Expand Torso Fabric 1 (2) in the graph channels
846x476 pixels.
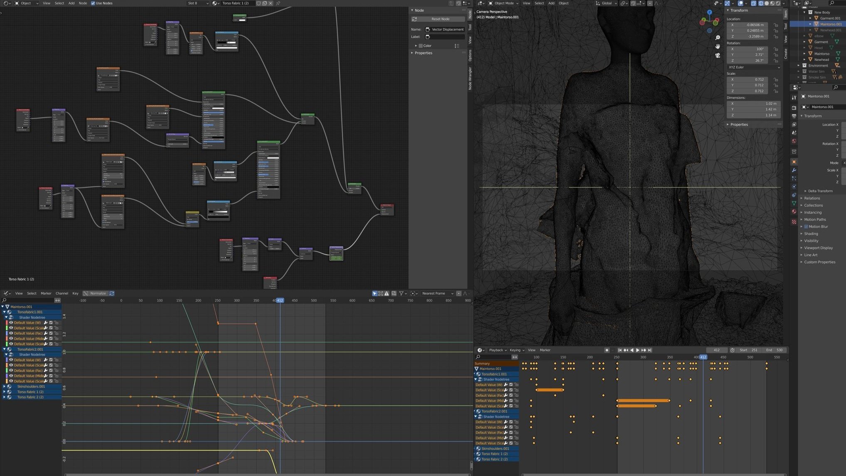coord(4,392)
